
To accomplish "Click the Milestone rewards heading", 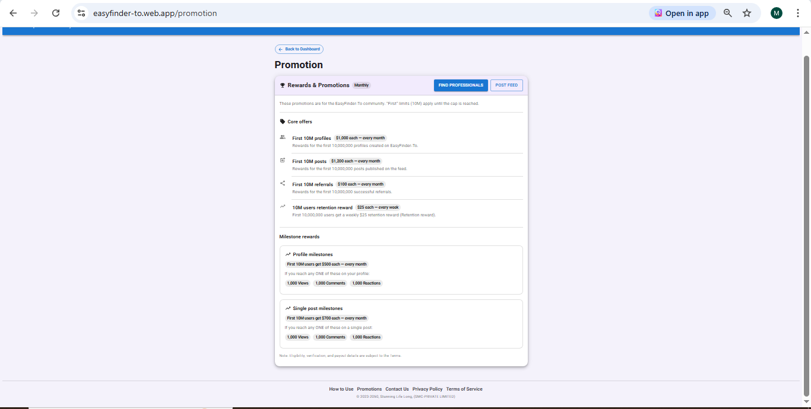I will (x=299, y=237).
